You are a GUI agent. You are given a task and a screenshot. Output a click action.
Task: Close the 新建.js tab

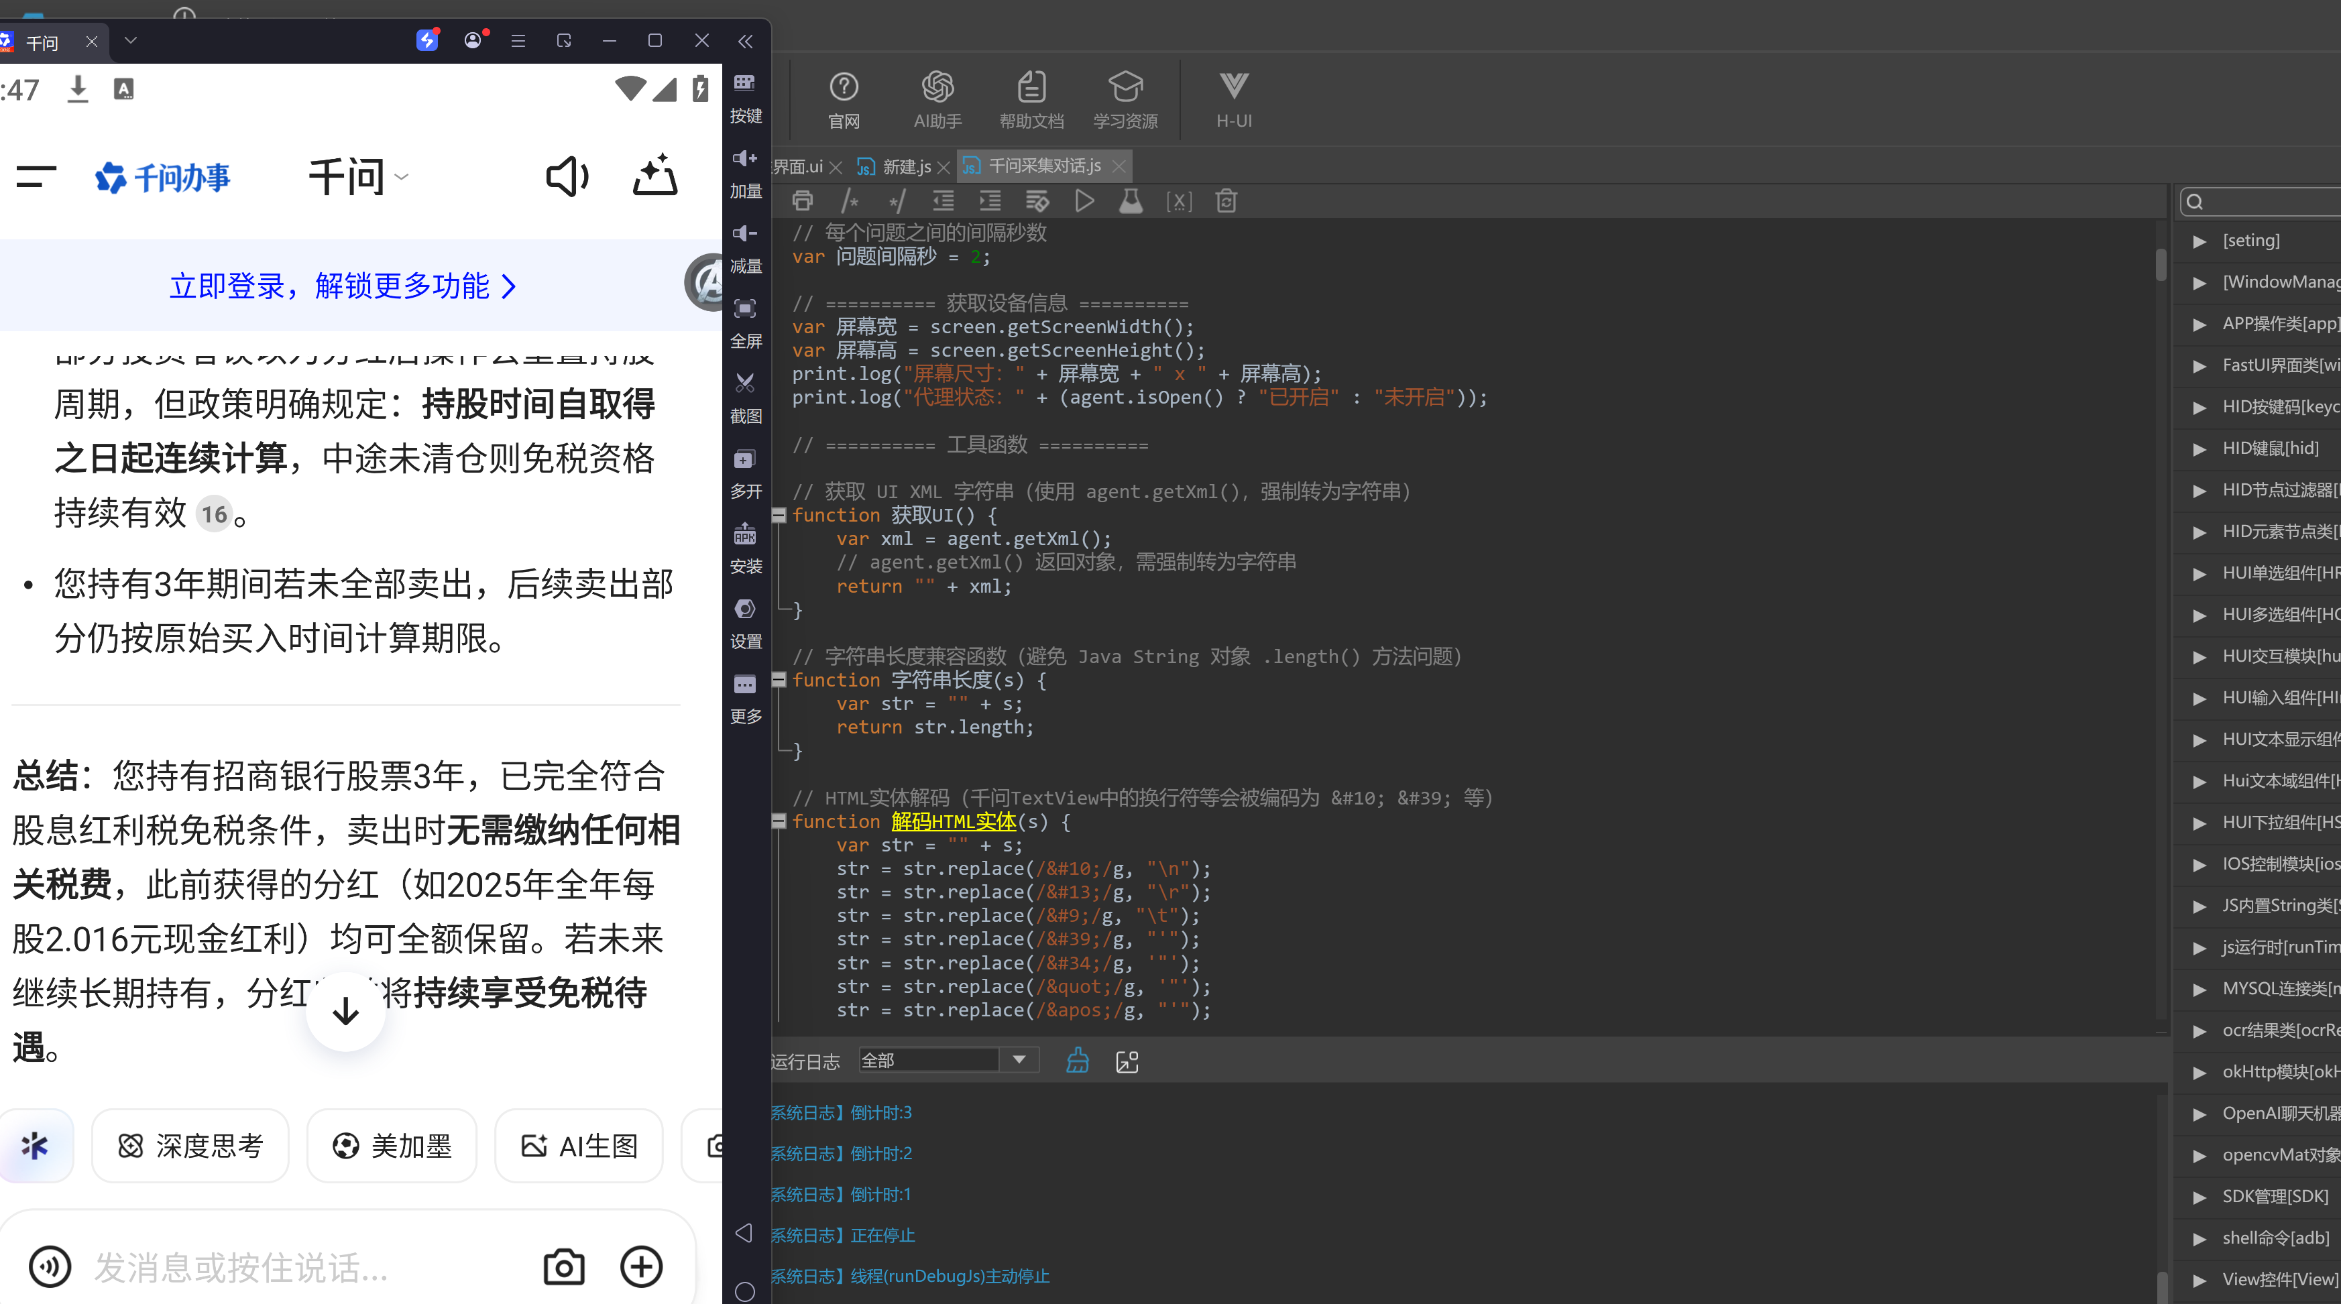944,167
